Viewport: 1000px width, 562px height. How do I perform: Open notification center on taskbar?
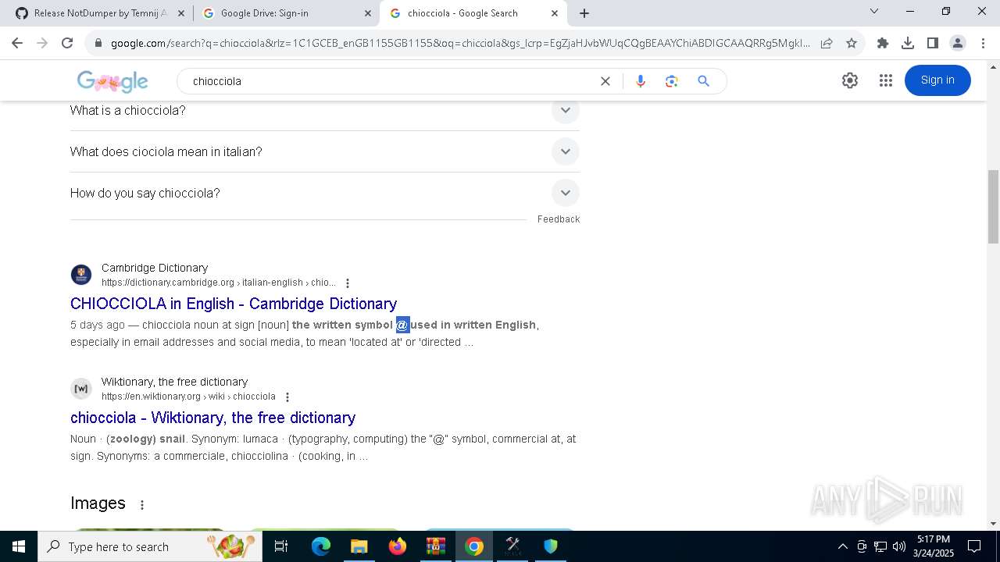(x=974, y=546)
